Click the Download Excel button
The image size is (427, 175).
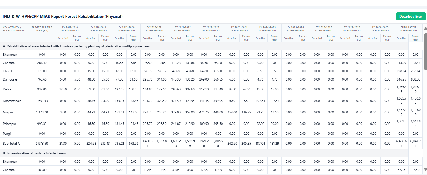tap(411, 16)
